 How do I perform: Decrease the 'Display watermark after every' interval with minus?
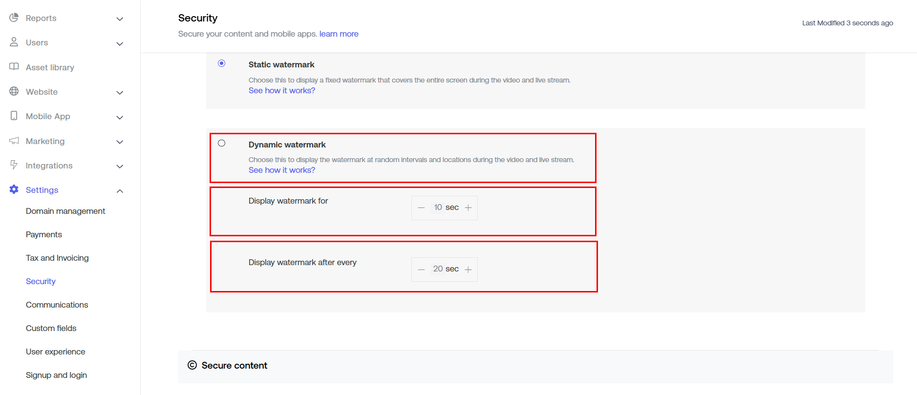click(x=421, y=270)
